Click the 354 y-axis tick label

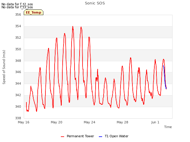click(x=18, y=26)
